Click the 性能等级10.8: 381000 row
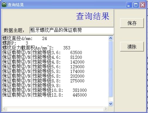Screen dimensions: 148x113 (45, 90)
